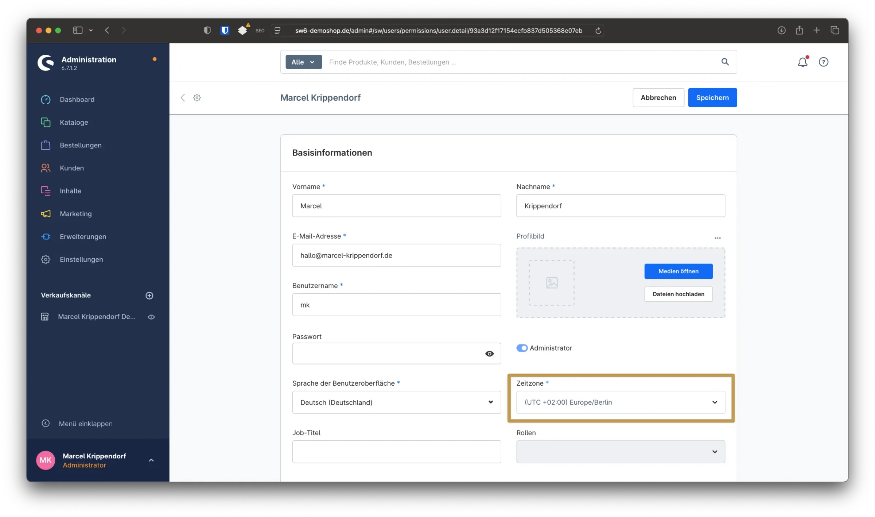Select the Marketing megaphone icon

pos(46,213)
